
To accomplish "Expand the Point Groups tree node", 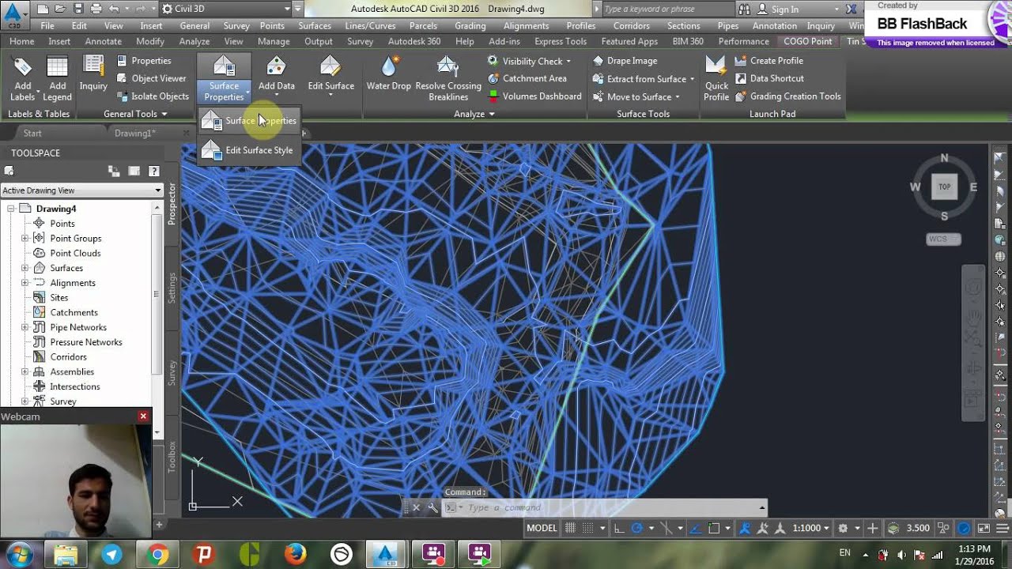I will (x=25, y=238).
